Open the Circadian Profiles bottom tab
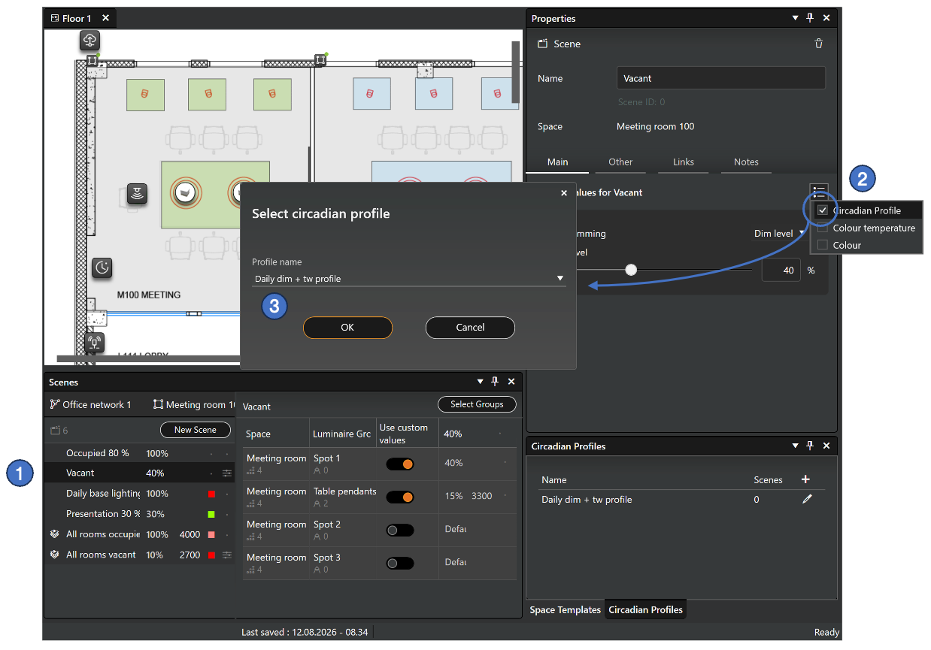931x650 pixels. 646,609
